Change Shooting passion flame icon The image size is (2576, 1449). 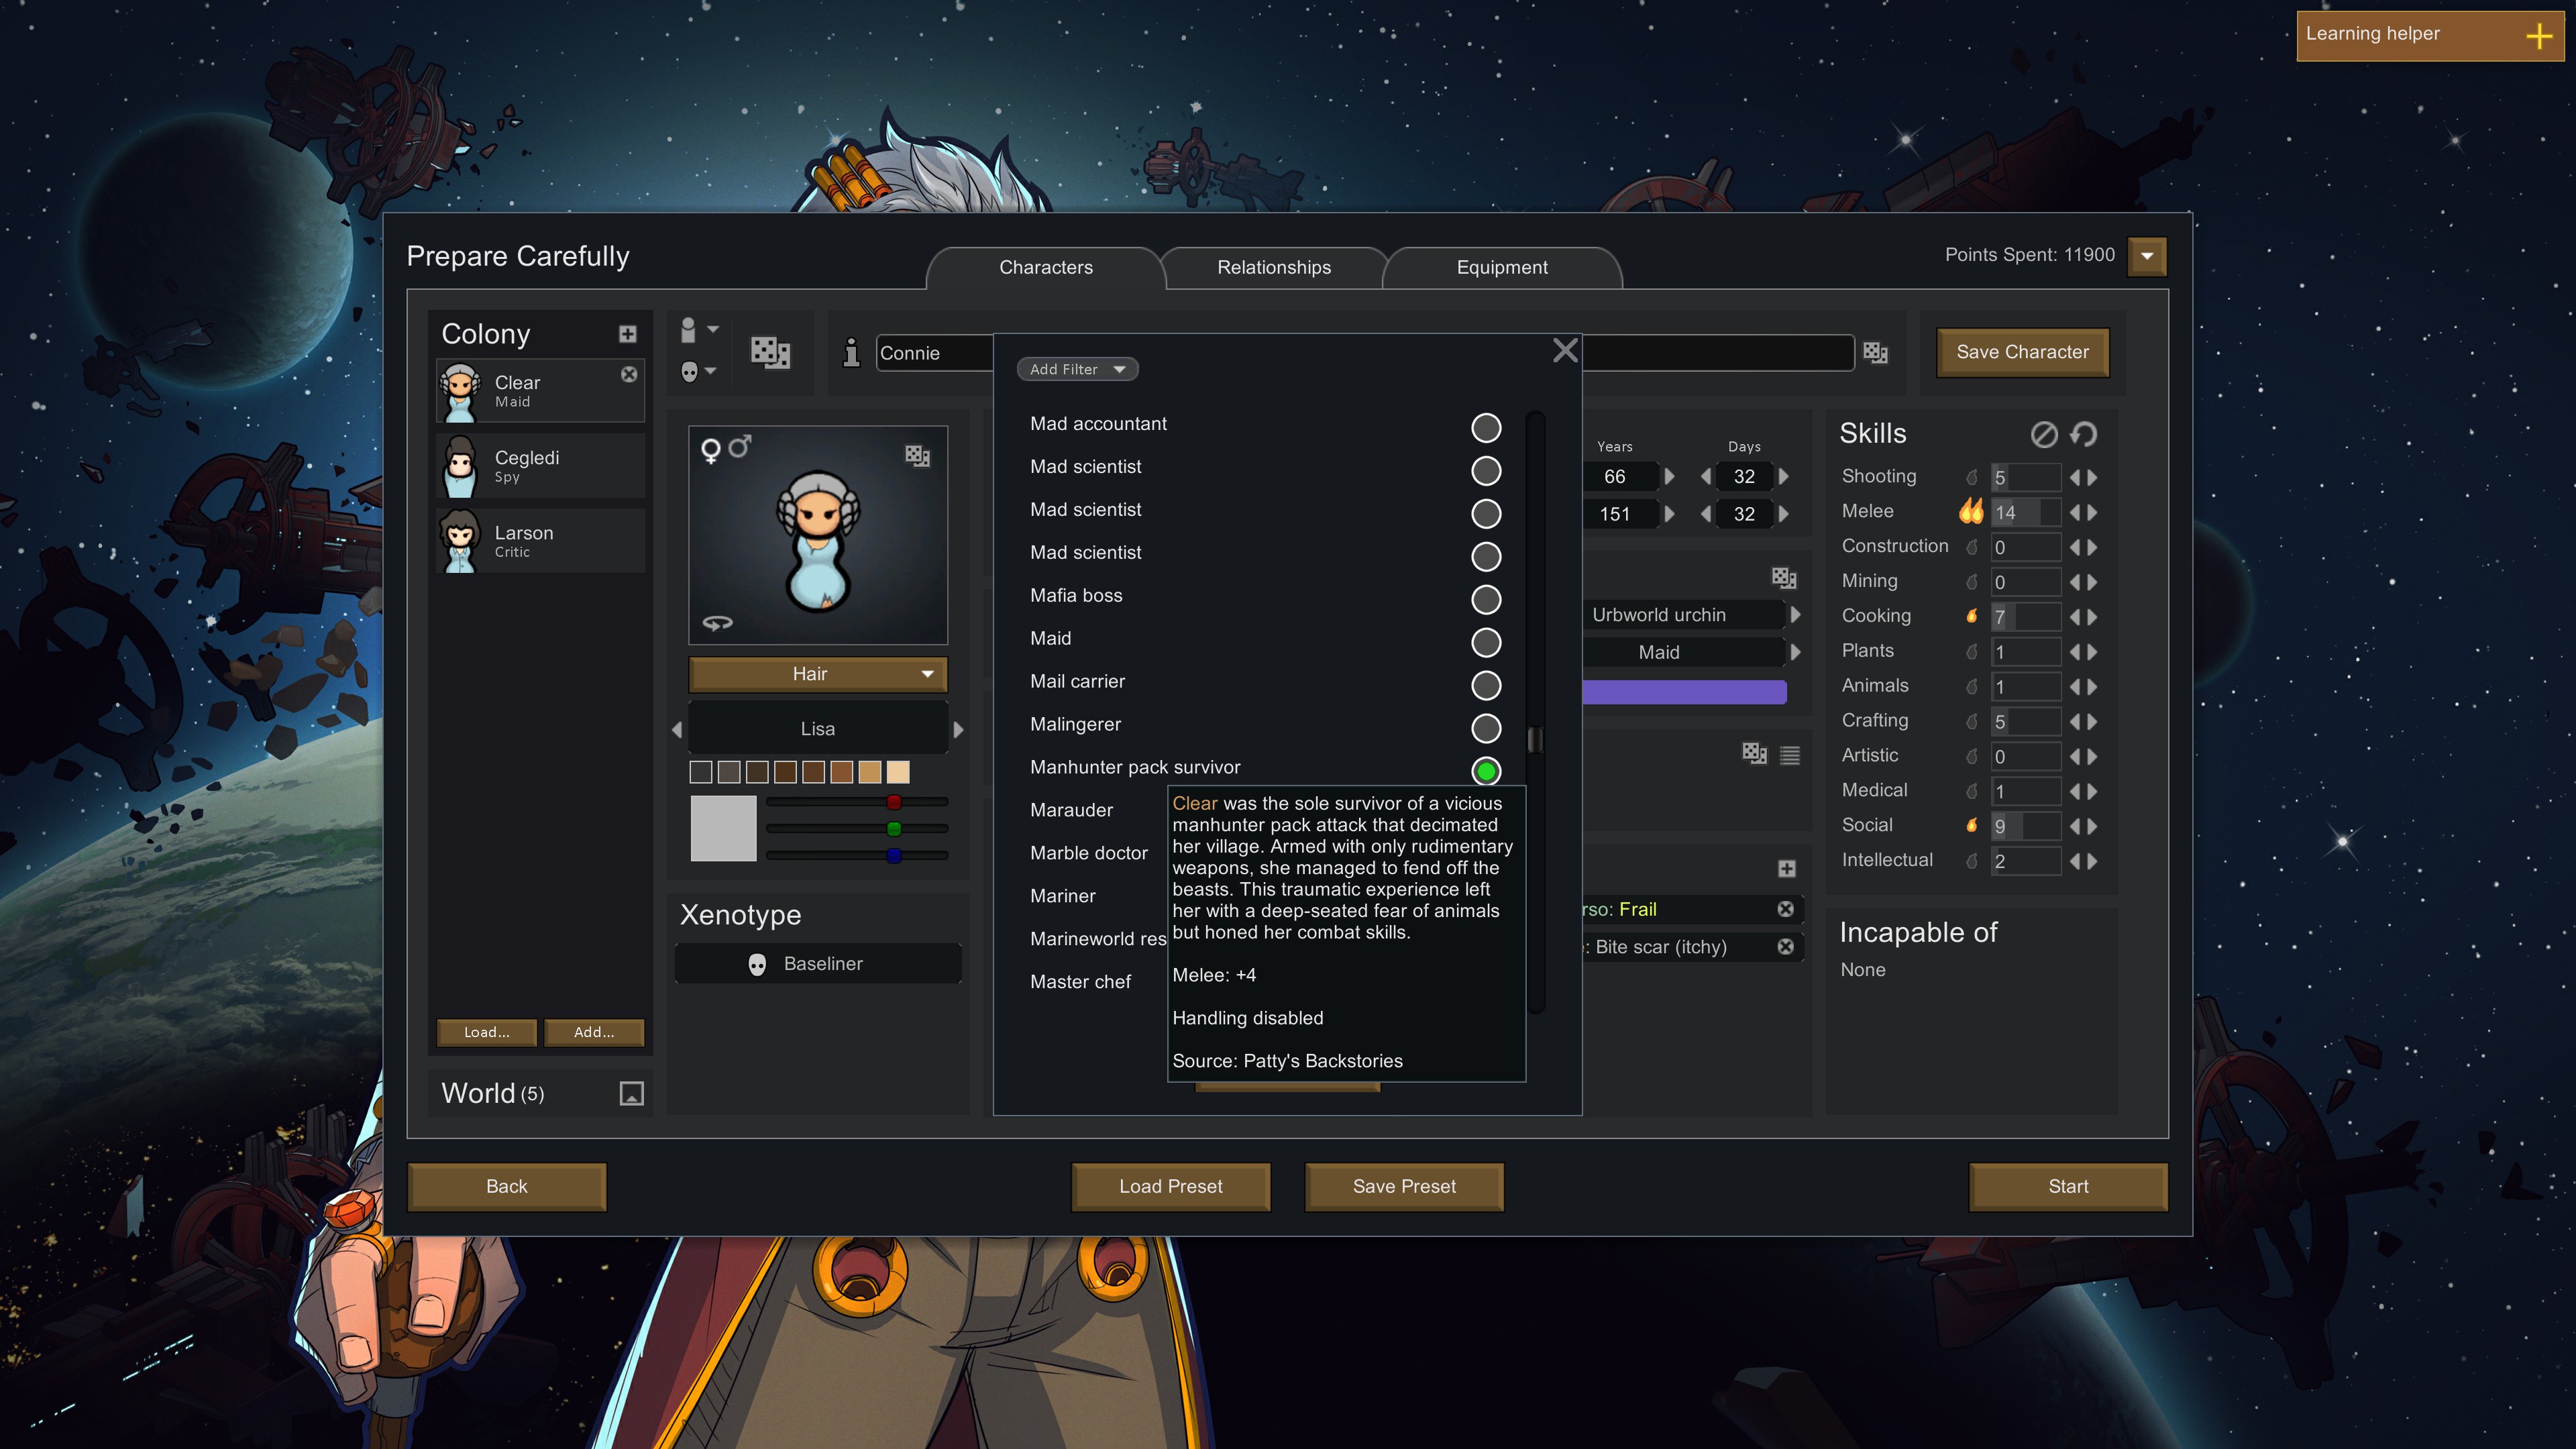coord(1971,477)
